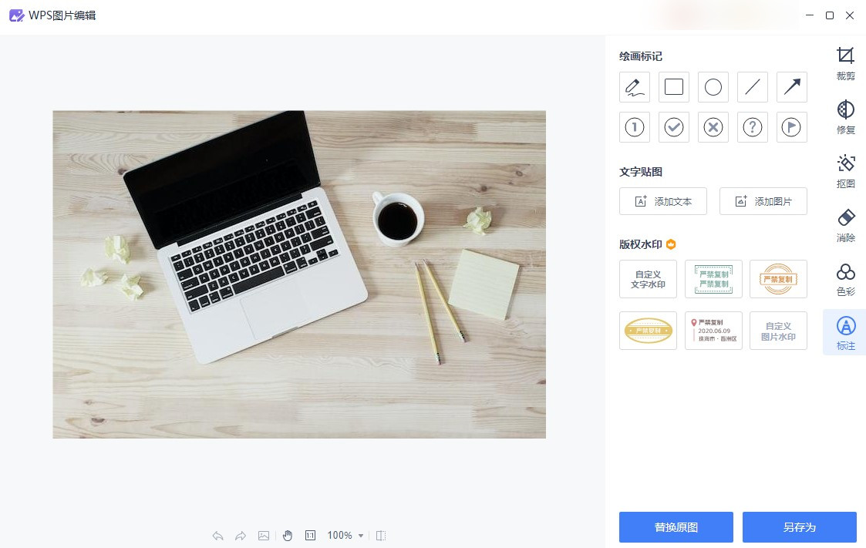Screen dimensions: 866x548
Task: Add a question mark stamp
Action: [752, 127]
